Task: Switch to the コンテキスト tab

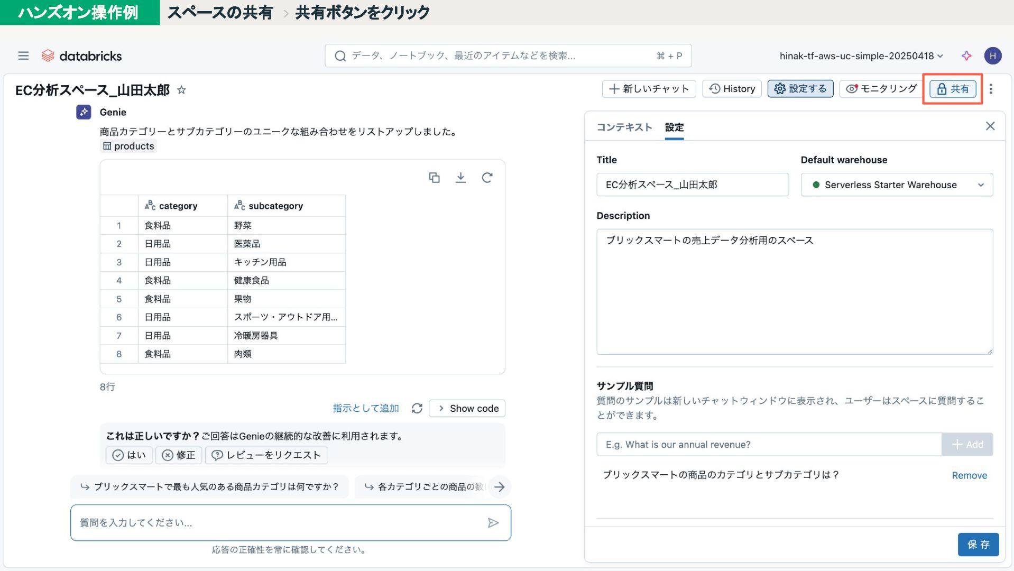Action: (624, 127)
